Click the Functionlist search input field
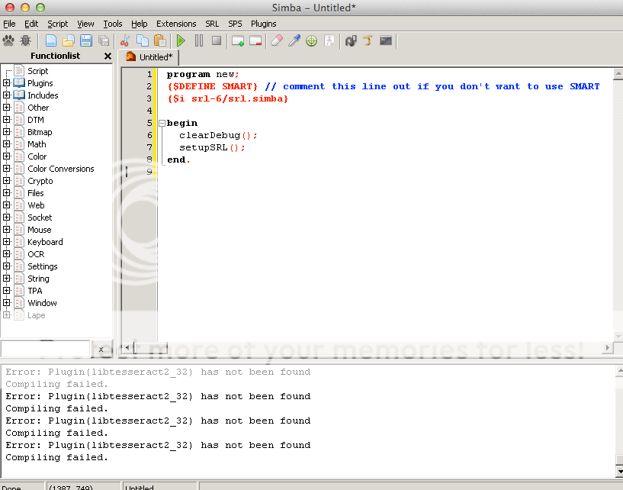The image size is (623, 490). pos(46,349)
